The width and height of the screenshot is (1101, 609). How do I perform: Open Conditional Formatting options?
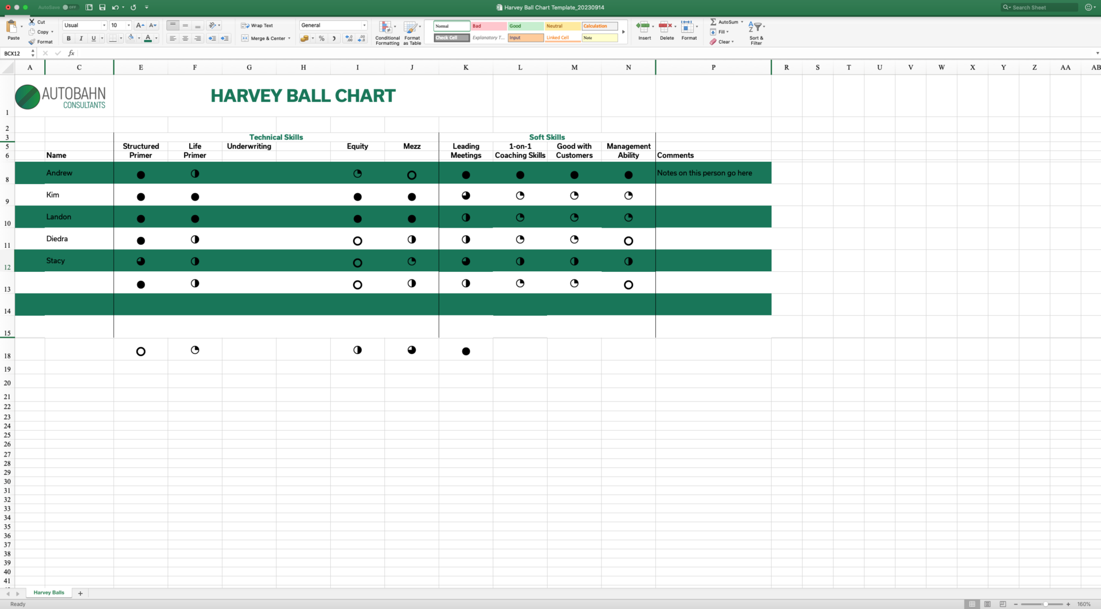tap(387, 32)
